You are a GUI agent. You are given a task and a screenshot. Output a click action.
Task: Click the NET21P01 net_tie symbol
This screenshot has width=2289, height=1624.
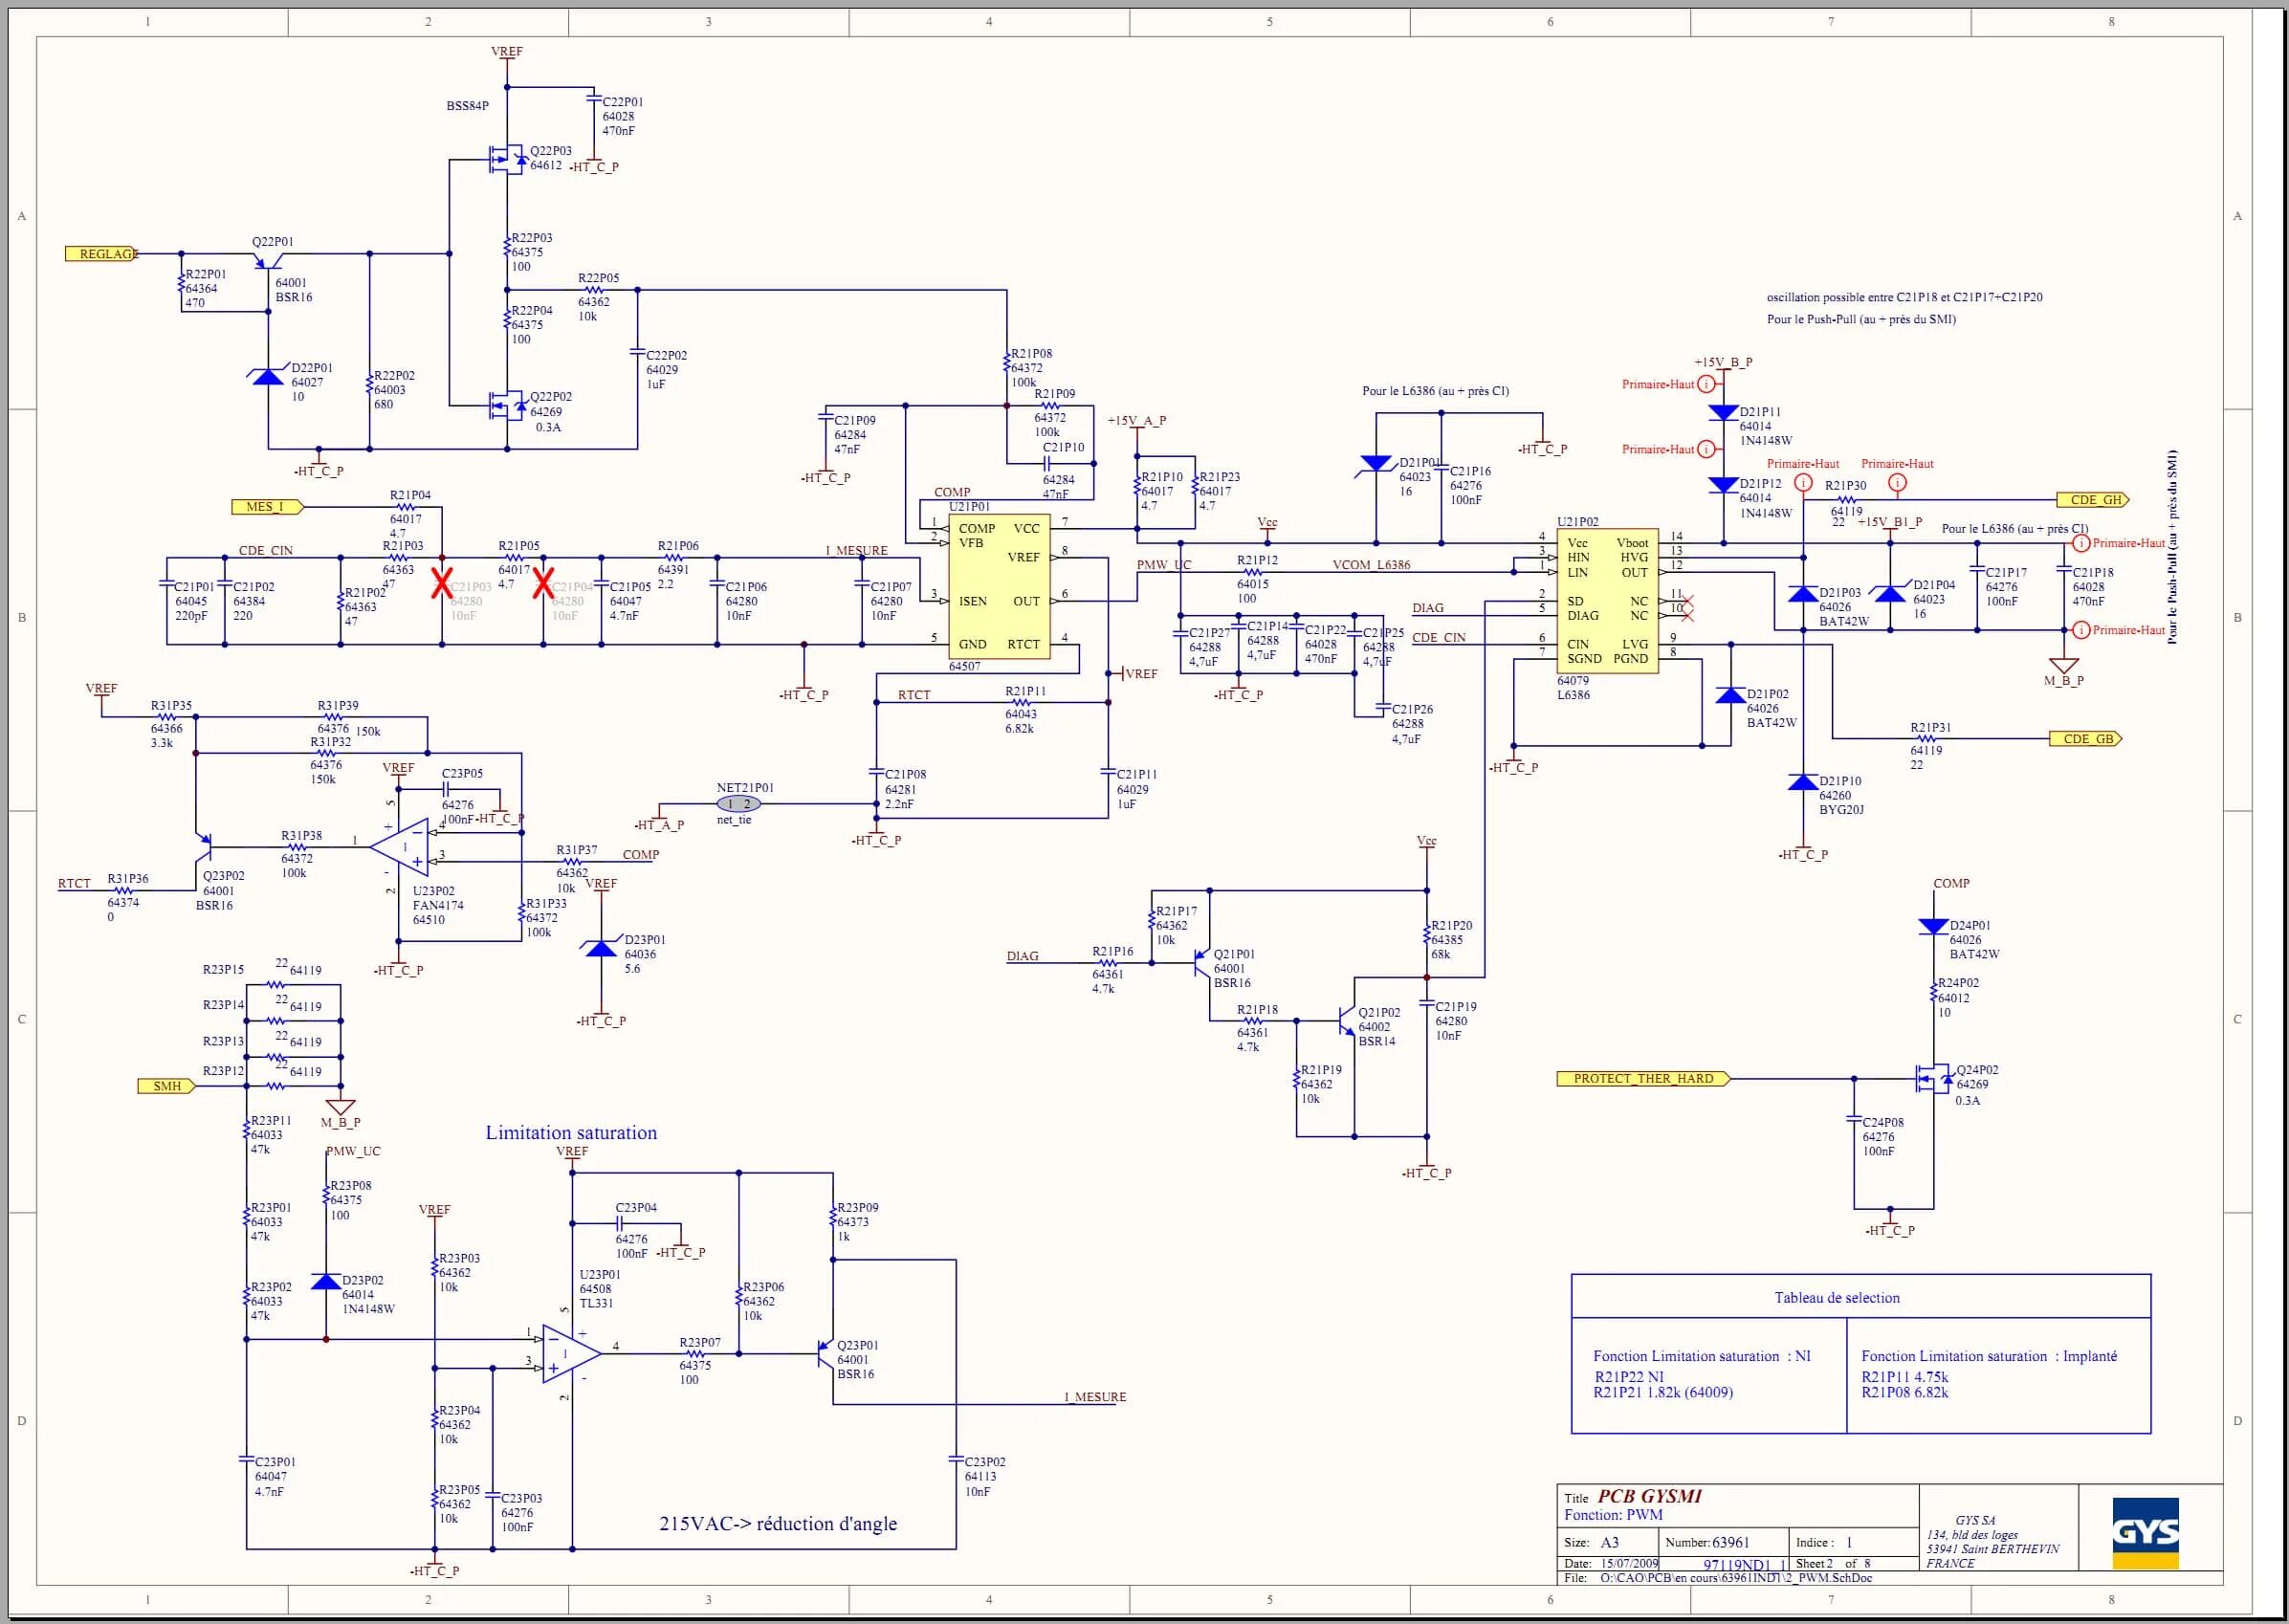739,804
